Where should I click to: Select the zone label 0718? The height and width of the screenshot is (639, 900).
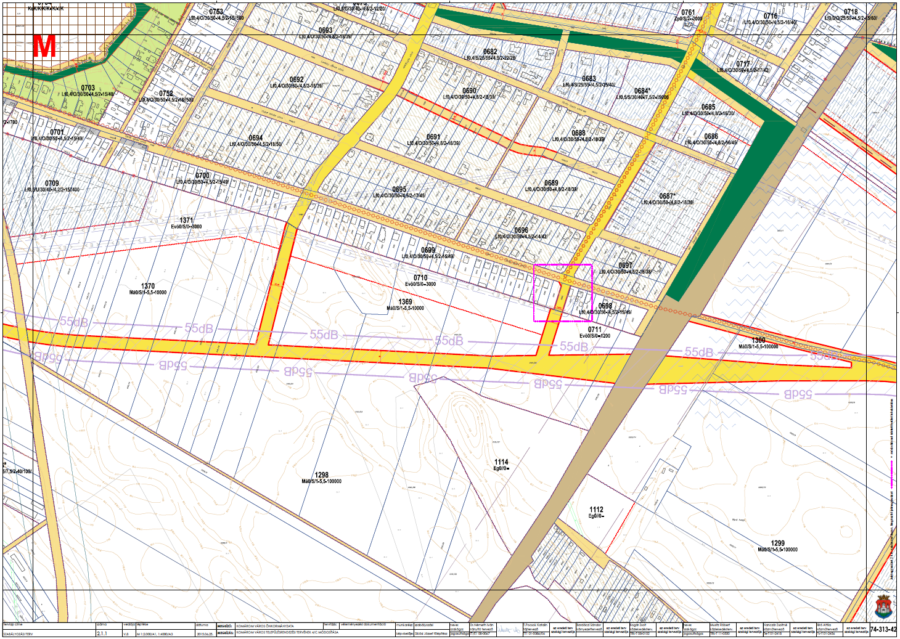851,12
